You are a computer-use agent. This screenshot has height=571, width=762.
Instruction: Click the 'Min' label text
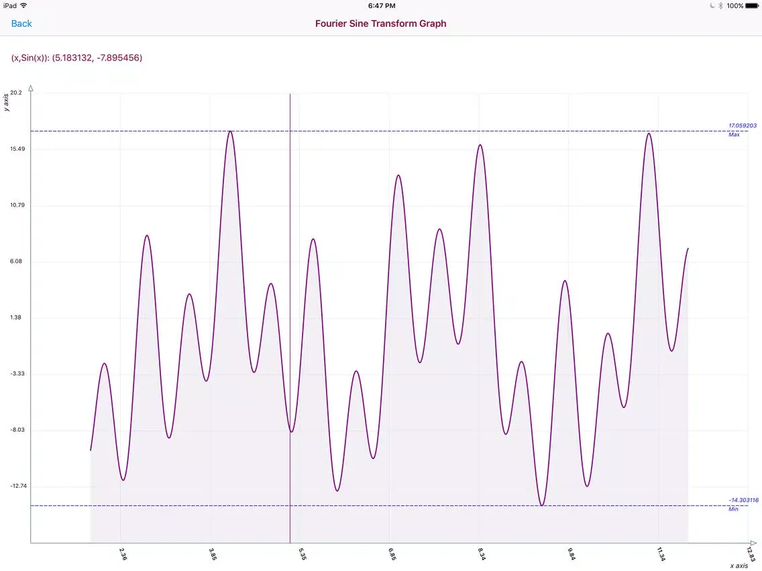click(733, 509)
